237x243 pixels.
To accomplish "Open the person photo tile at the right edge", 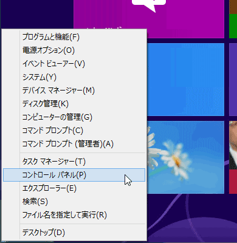I will 233,145.
